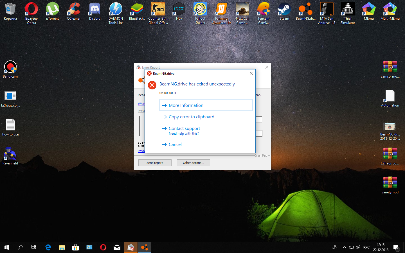Select the Next Car Game shortcut
405x253 pixels.
pyautogui.click(x=242, y=13)
